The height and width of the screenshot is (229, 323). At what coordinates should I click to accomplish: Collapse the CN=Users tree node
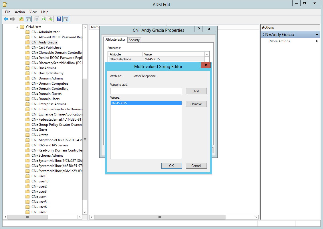point(17,27)
